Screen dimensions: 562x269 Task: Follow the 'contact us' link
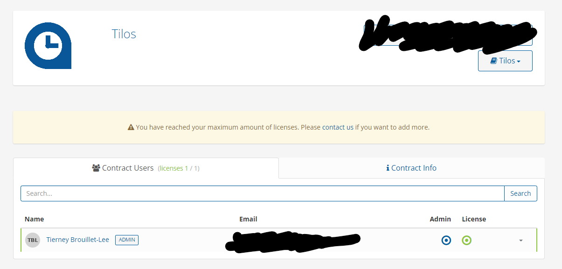338,127
